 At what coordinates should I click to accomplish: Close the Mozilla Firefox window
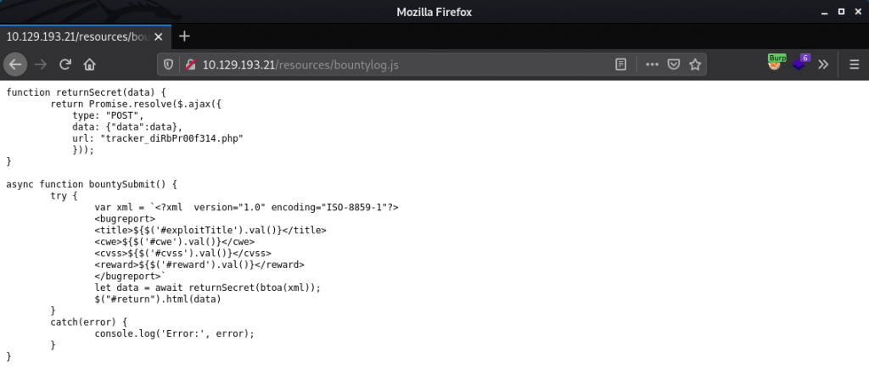(854, 12)
